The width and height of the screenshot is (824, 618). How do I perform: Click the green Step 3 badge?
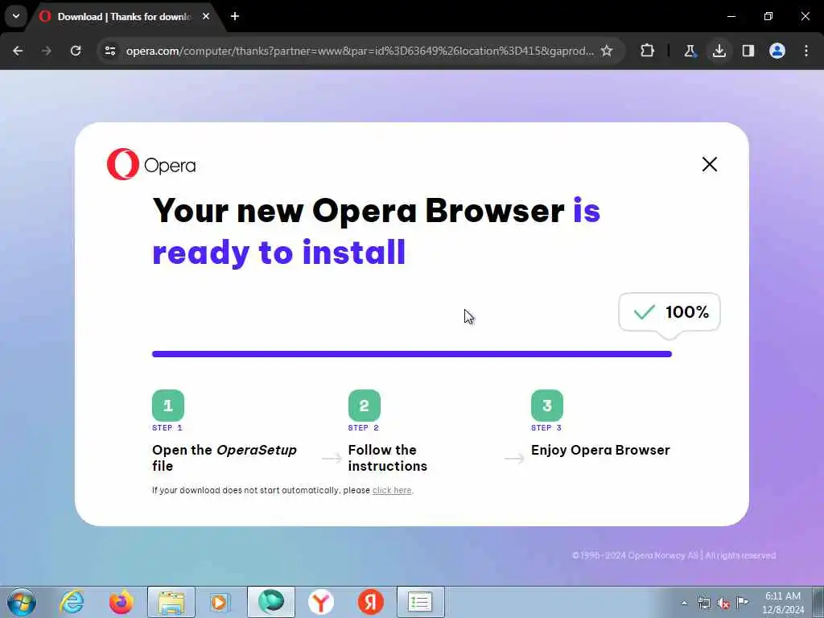pos(547,406)
